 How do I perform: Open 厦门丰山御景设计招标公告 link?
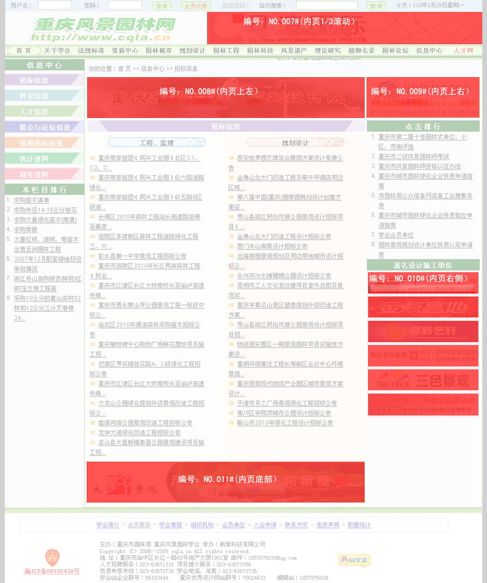[x=272, y=246]
